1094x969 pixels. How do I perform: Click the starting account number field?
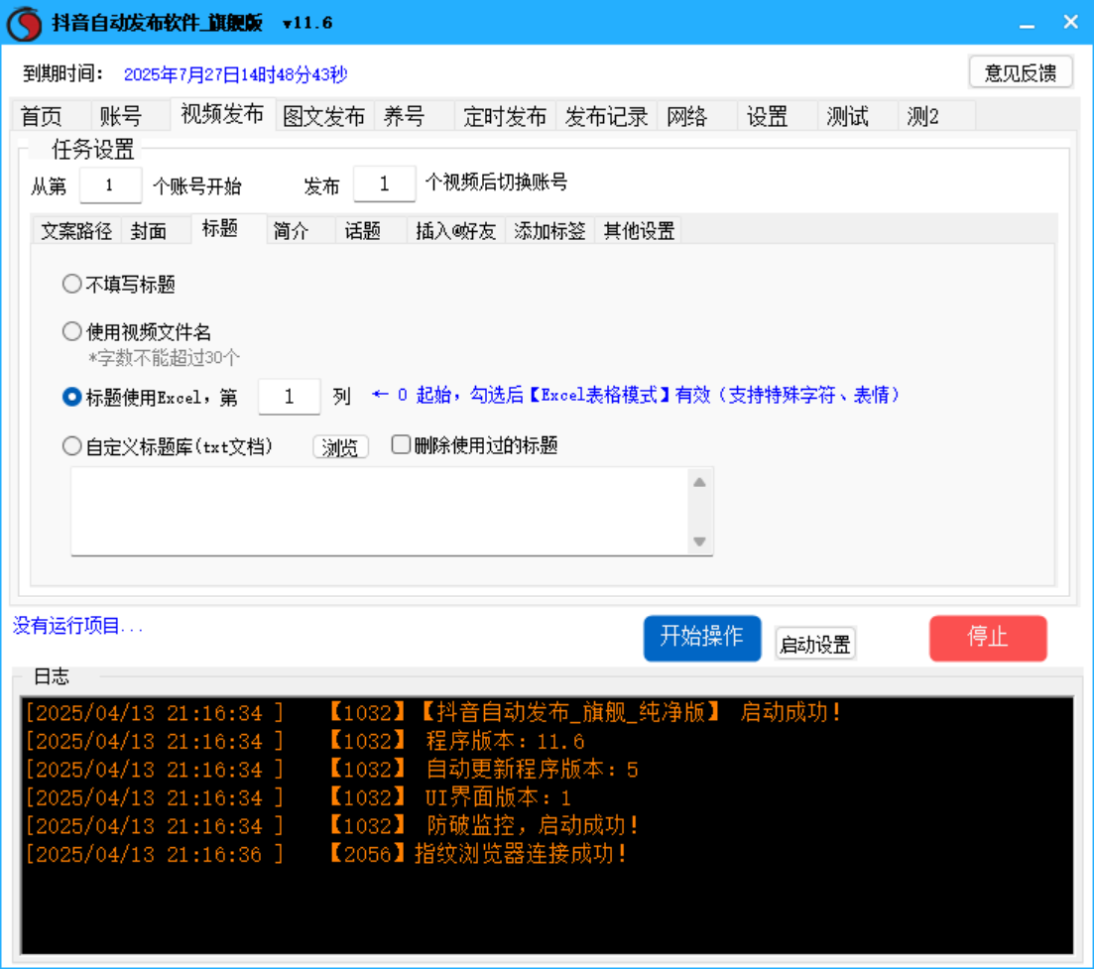point(111,184)
